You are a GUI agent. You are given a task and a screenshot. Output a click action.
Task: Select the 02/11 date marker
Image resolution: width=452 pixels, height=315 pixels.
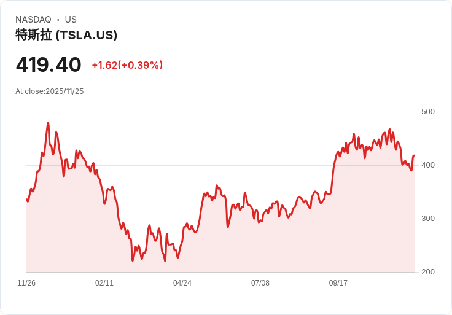tap(104, 283)
